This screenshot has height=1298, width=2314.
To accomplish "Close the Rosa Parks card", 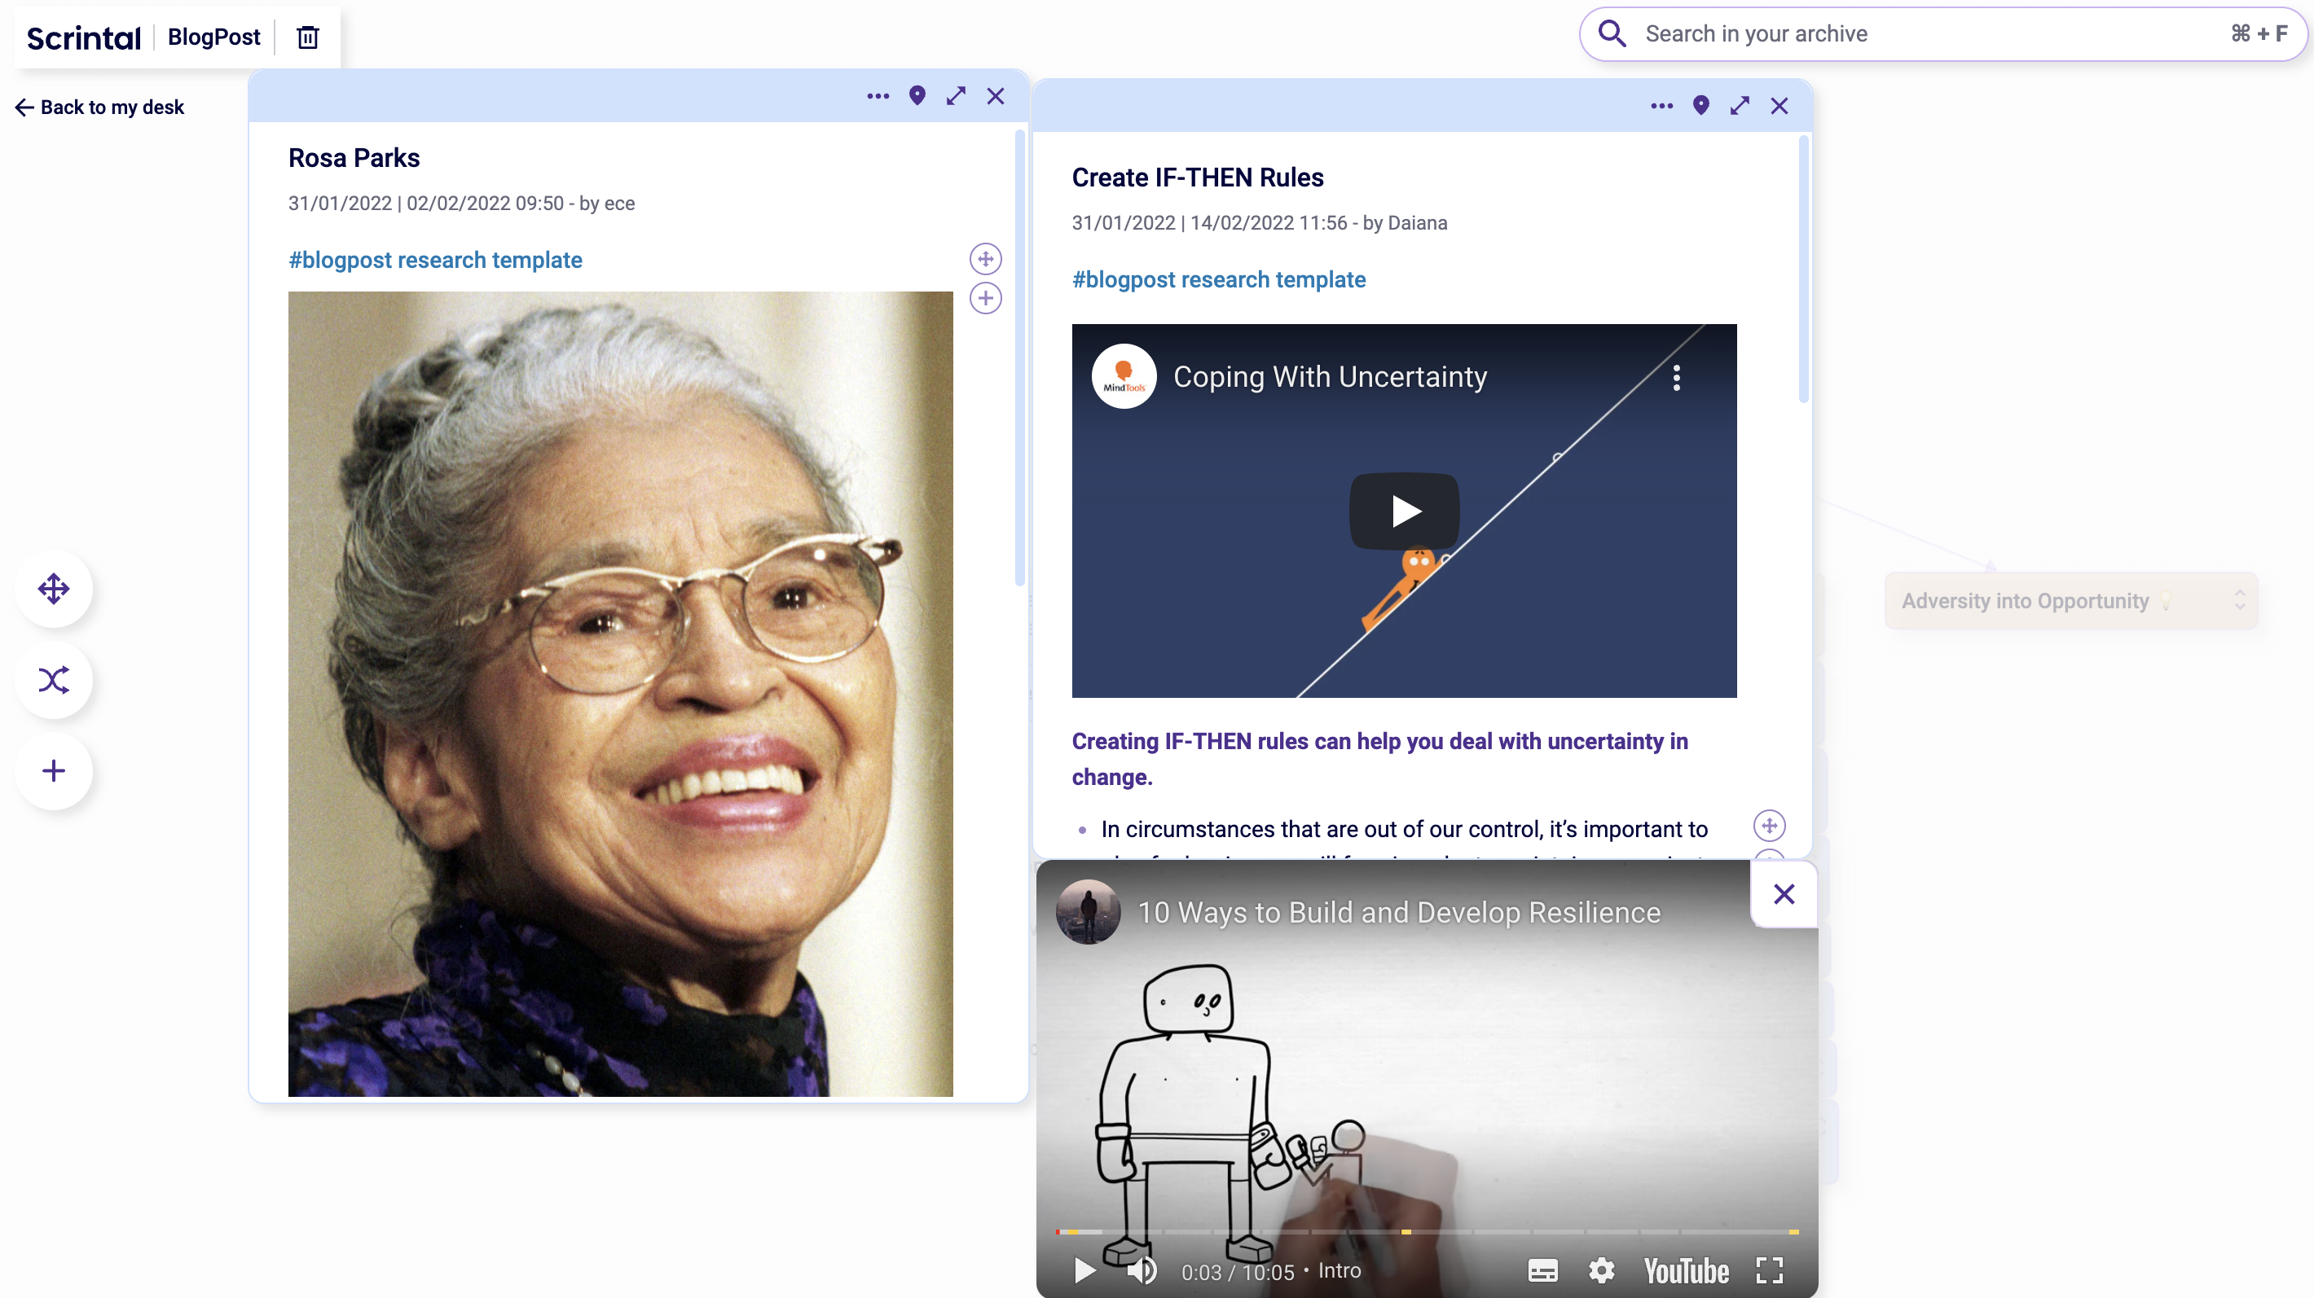I will (996, 96).
